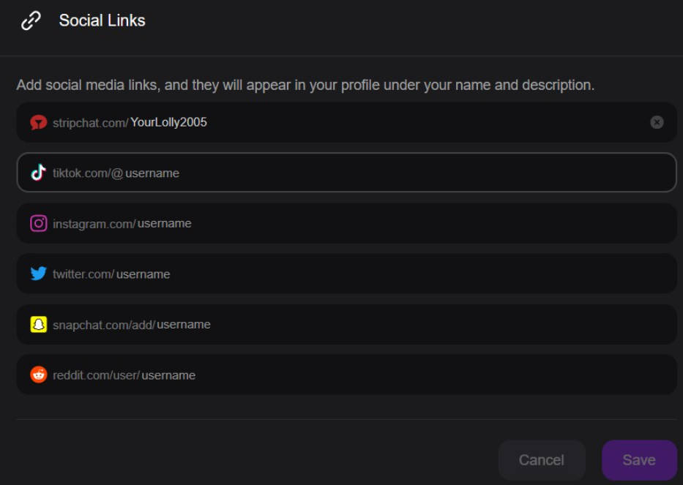Click the Twitter bird icon

pyautogui.click(x=39, y=274)
